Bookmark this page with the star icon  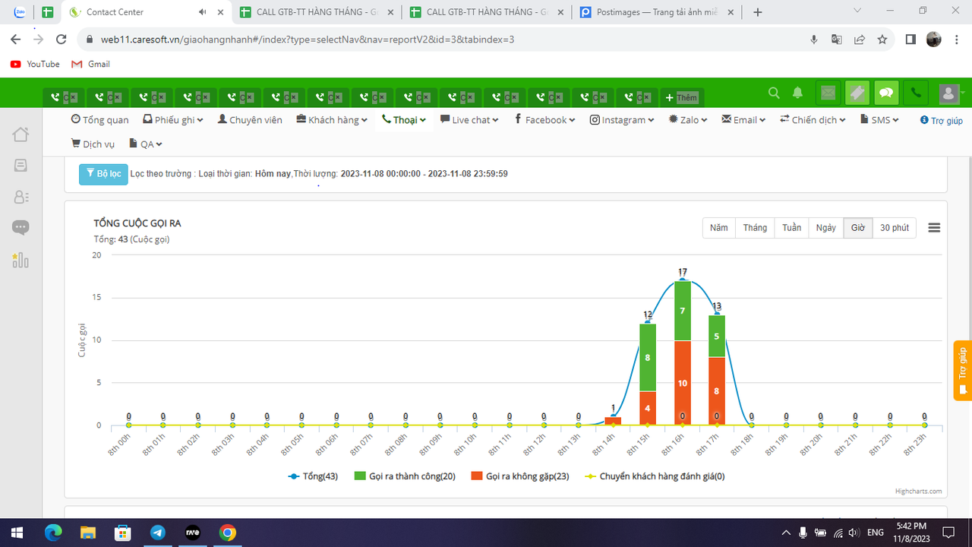point(882,40)
